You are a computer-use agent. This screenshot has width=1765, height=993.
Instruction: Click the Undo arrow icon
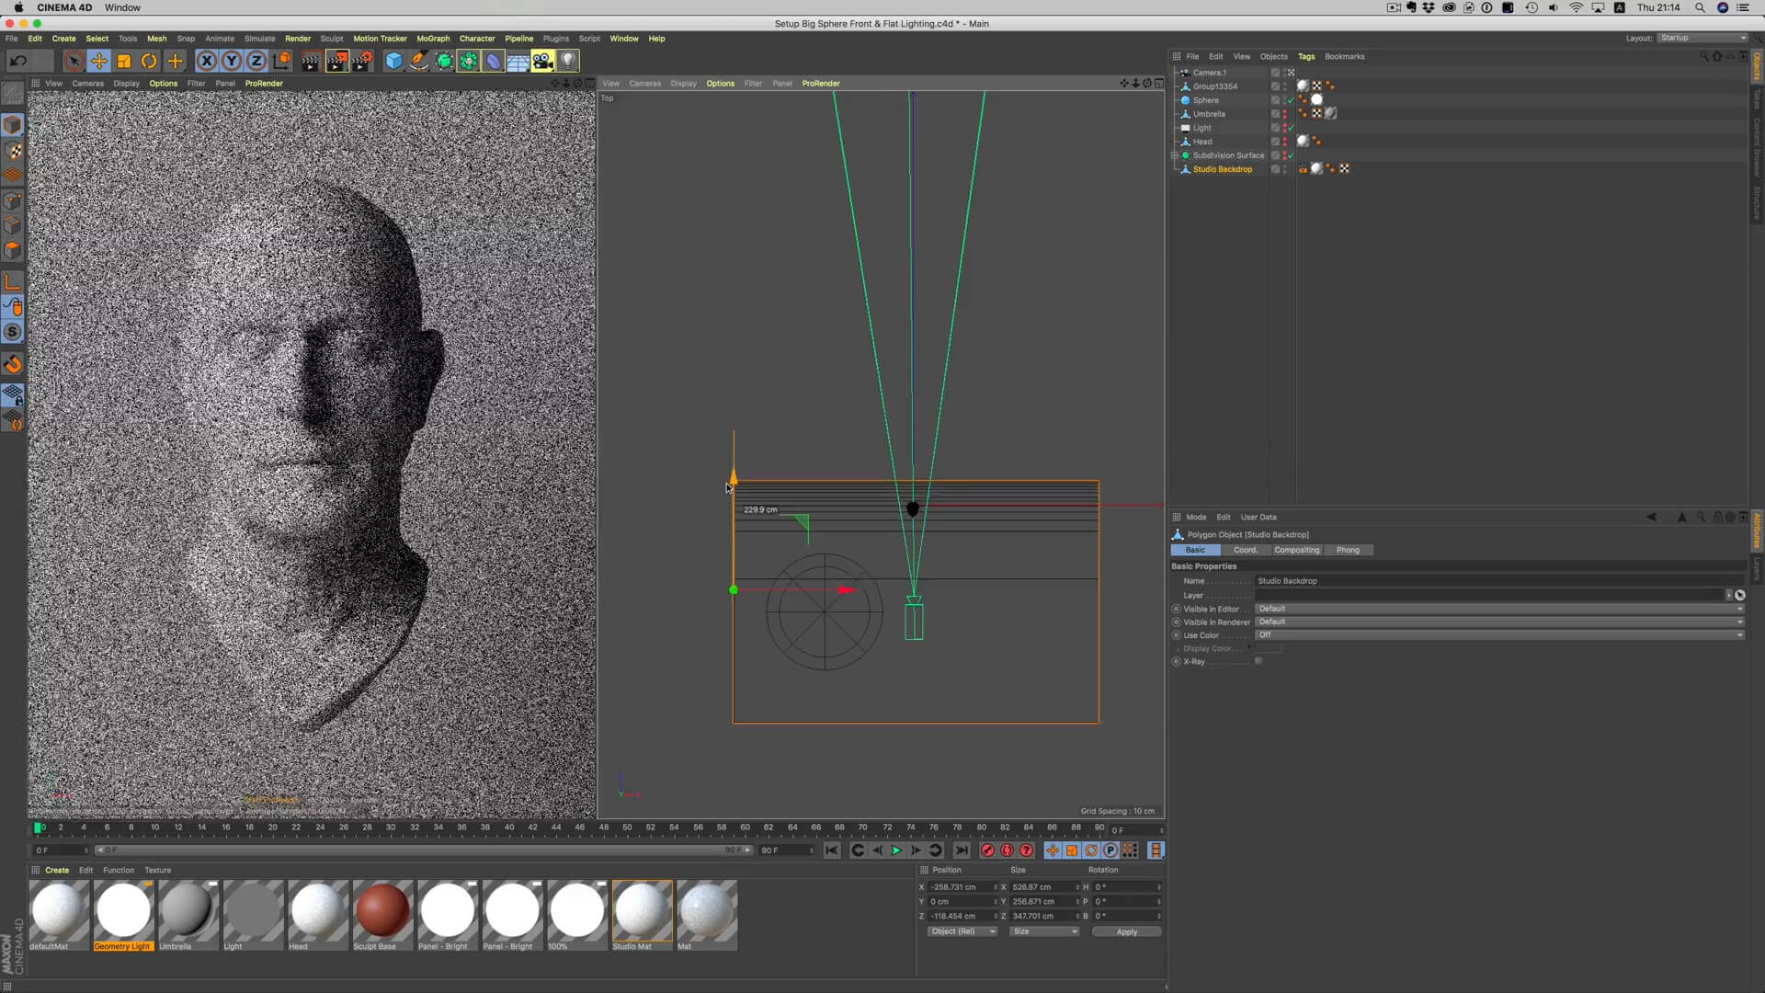[x=18, y=61]
